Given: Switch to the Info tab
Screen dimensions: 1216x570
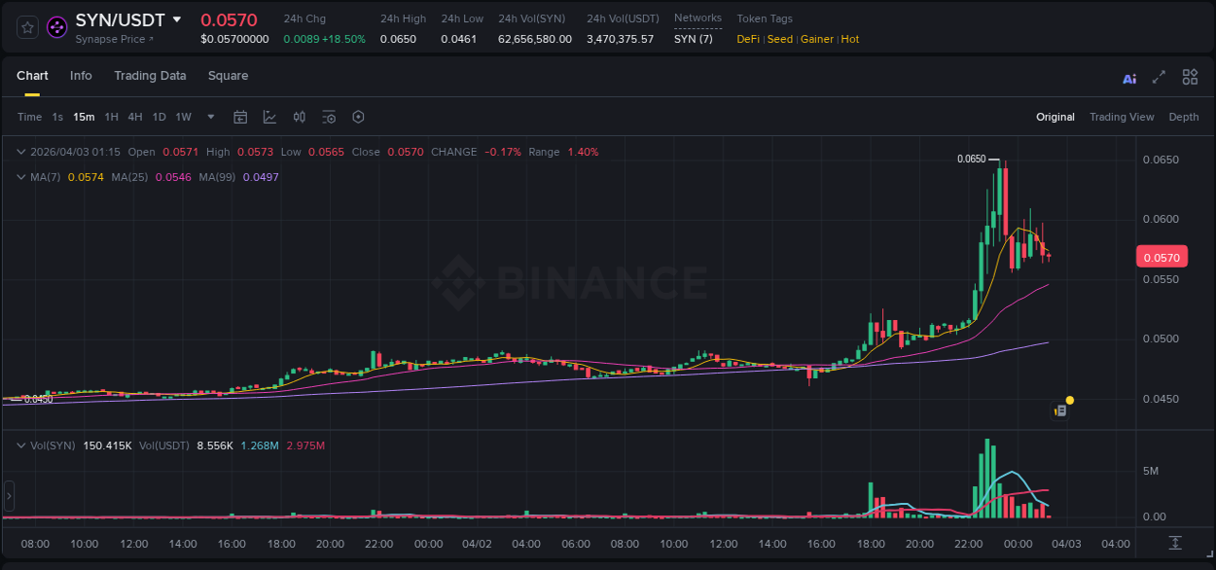Looking at the screenshot, I should click(x=81, y=76).
